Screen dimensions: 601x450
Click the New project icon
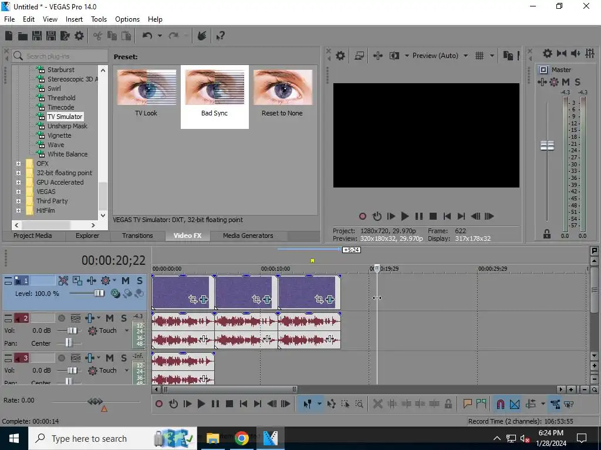pyautogui.click(x=9, y=36)
